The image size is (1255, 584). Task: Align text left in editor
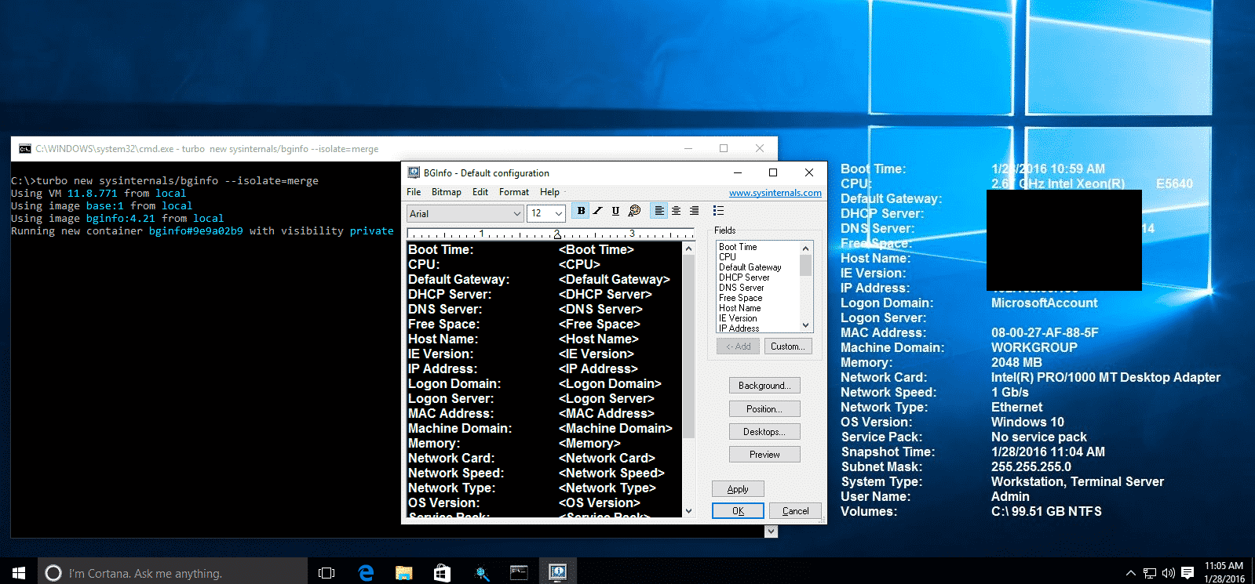[x=659, y=211]
